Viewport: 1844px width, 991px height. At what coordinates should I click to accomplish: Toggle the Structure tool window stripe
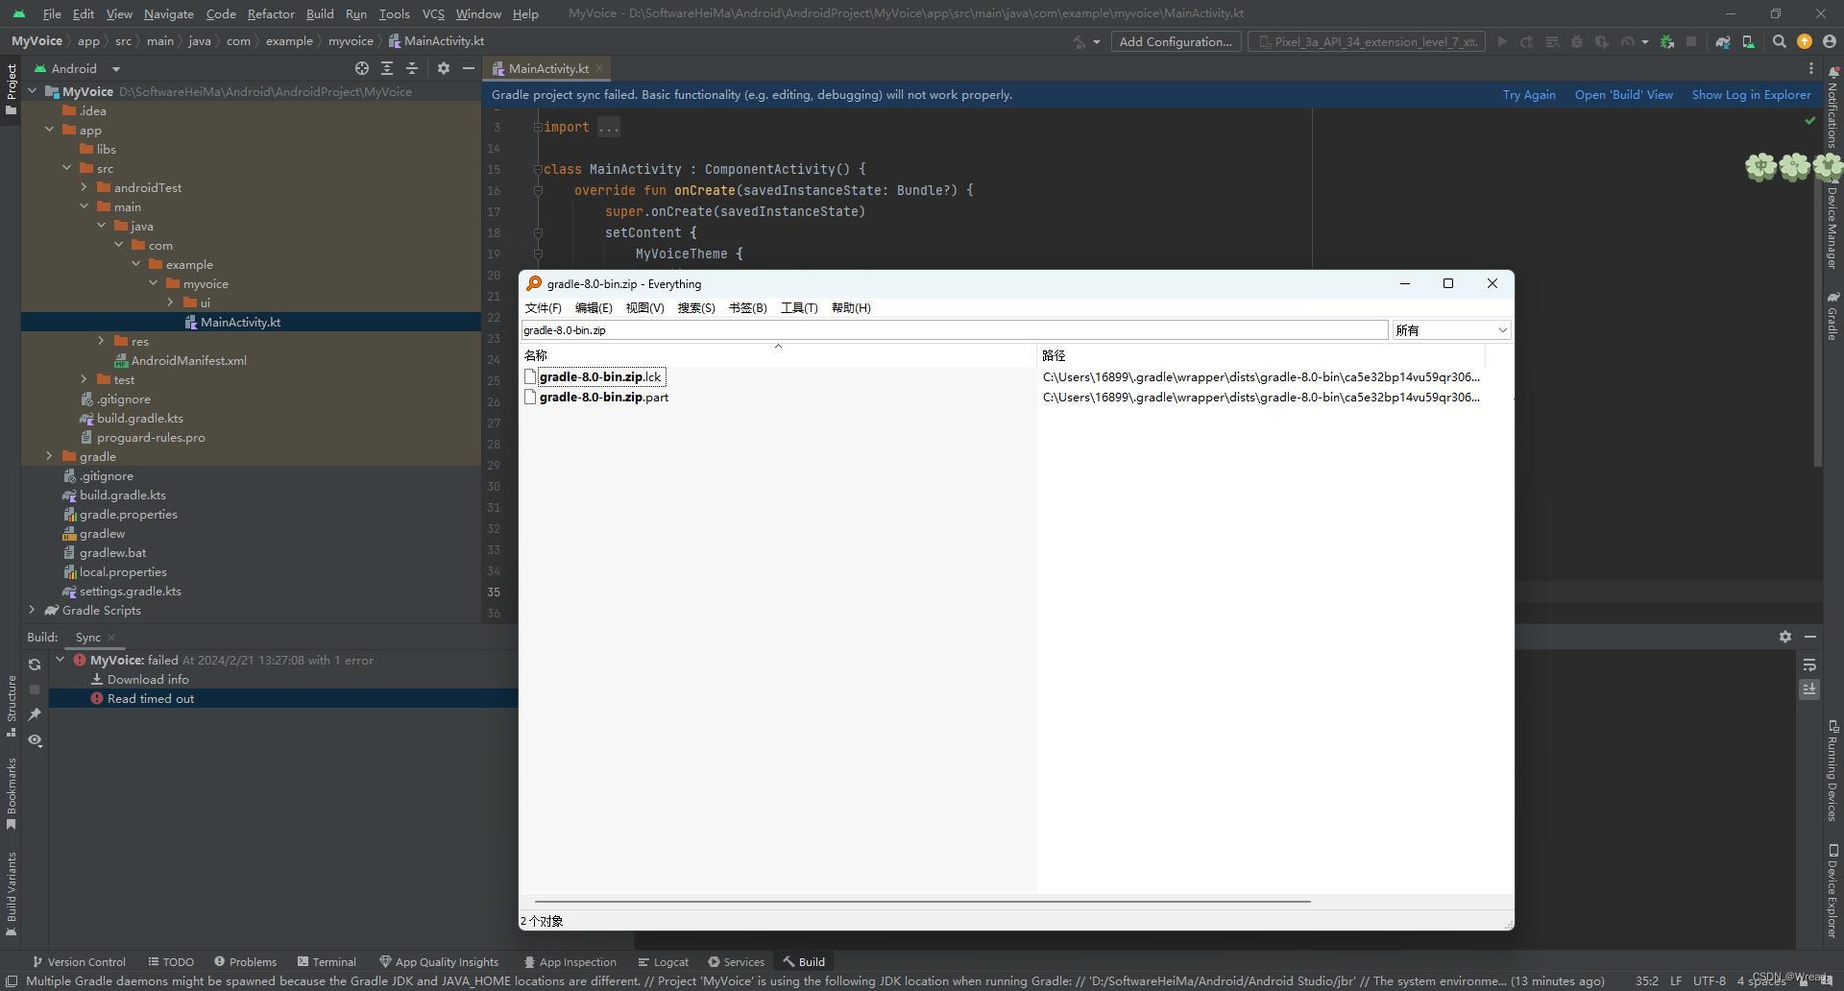(11, 706)
